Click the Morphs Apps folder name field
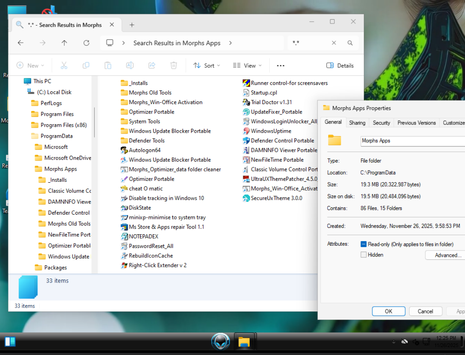The width and height of the screenshot is (465, 355). (412, 141)
